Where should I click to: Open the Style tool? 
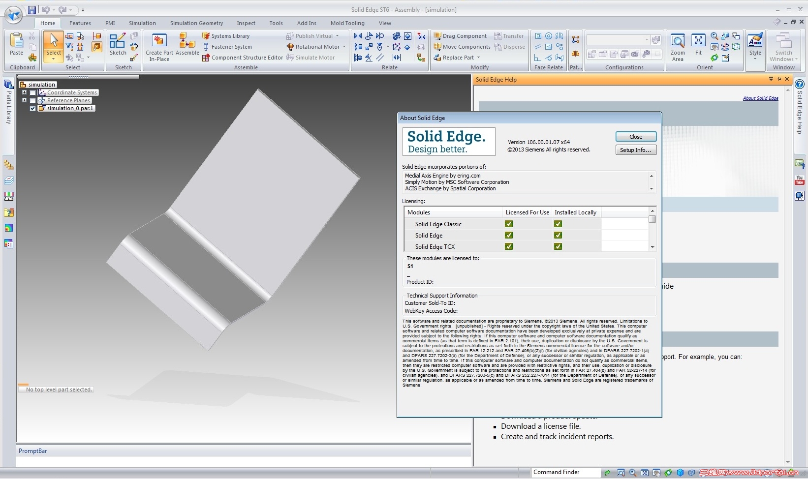[x=755, y=43]
